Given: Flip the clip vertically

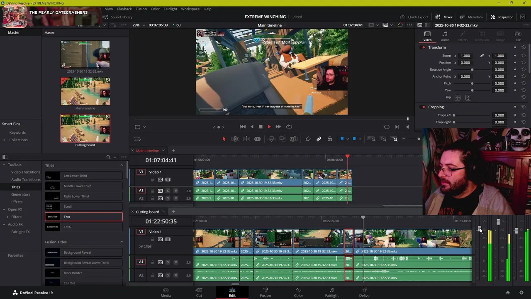Looking at the screenshot, I should pos(468,98).
